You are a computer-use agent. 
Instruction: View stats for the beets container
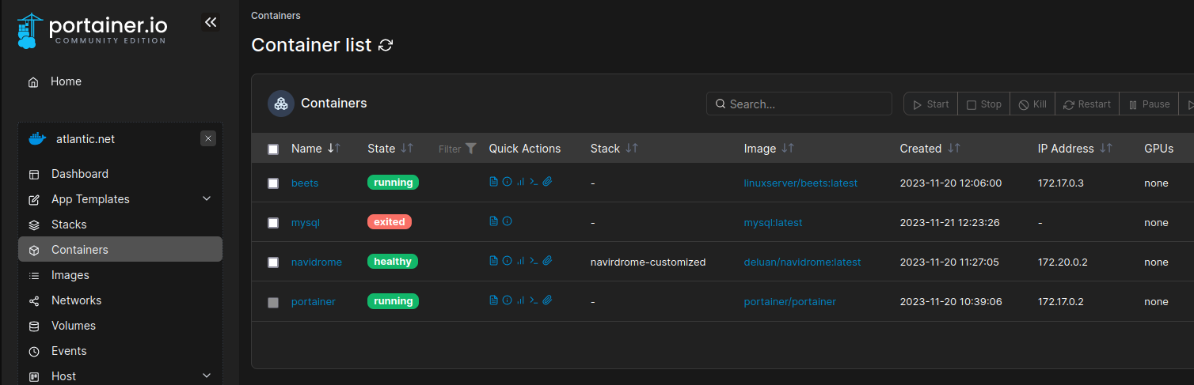pos(520,182)
